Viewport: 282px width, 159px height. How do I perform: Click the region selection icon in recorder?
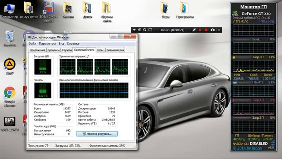[x=150, y=30]
